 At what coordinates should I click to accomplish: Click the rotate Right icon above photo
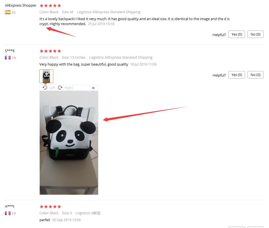pos(60,88)
